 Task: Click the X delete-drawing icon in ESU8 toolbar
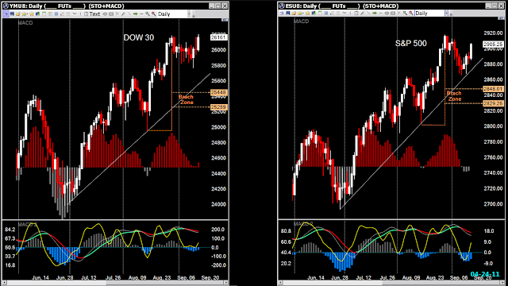point(398,14)
